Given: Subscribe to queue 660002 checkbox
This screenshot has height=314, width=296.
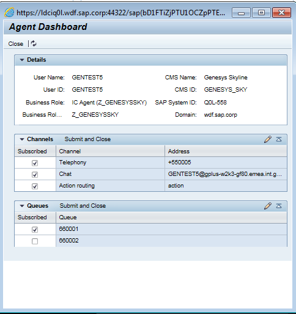Looking at the screenshot, I should pyautogui.click(x=35, y=241).
